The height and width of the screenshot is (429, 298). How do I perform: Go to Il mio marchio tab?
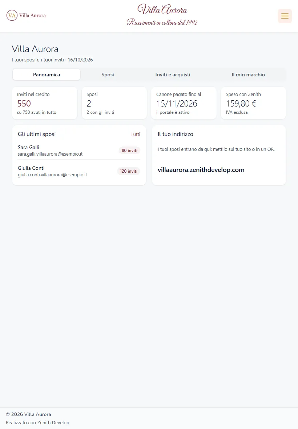pyautogui.click(x=248, y=75)
